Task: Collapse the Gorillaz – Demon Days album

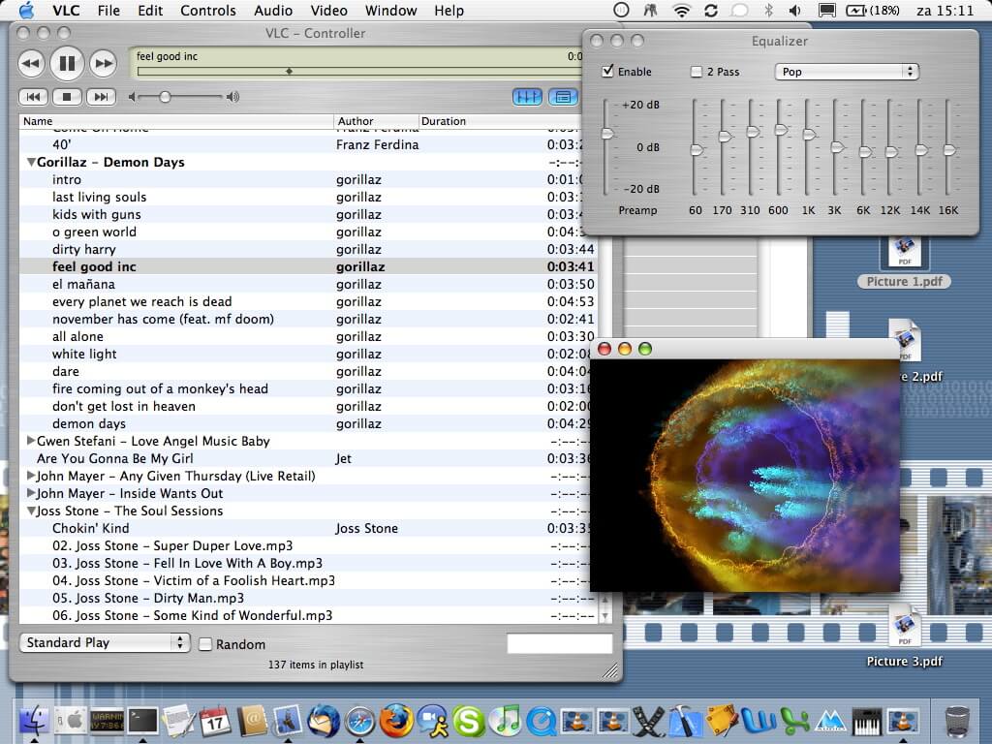Action: pyautogui.click(x=31, y=162)
